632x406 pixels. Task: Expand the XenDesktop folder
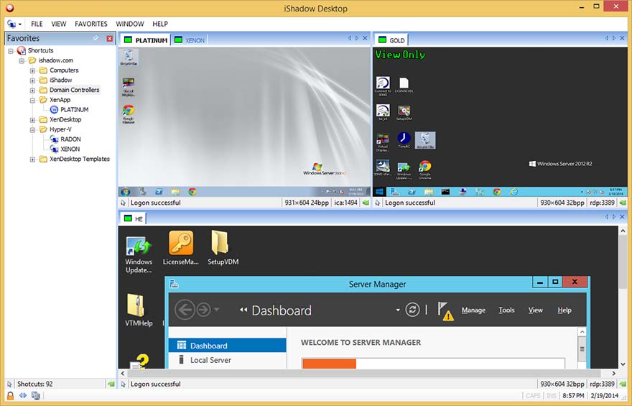tap(32, 120)
